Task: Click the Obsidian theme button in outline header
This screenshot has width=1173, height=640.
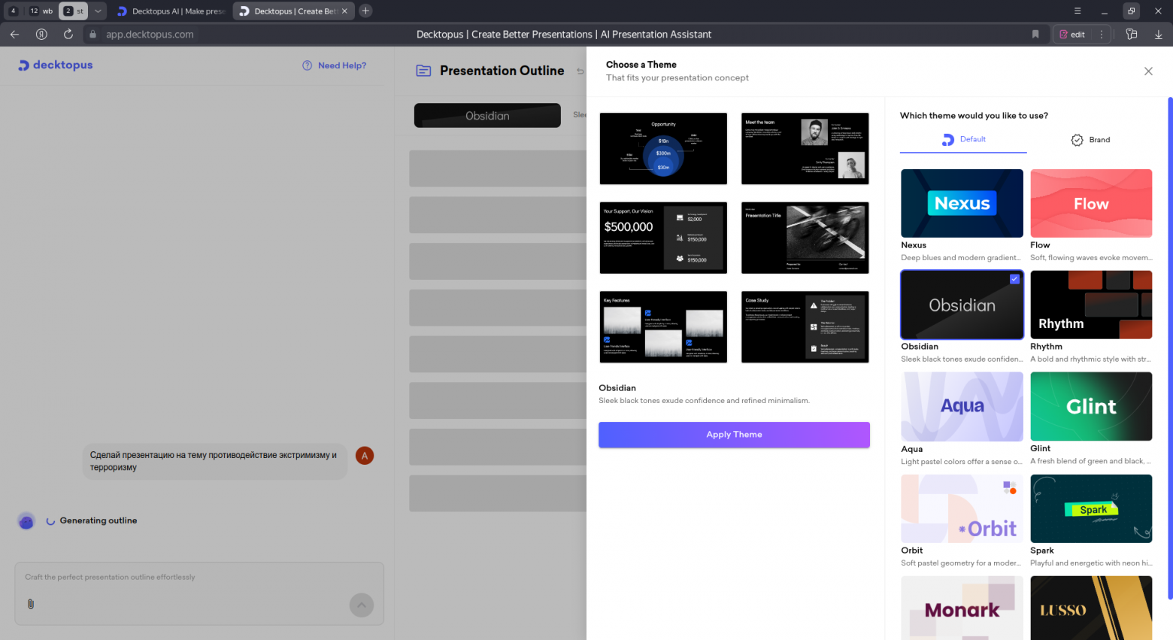Action: pyautogui.click(x=487, y=116)
